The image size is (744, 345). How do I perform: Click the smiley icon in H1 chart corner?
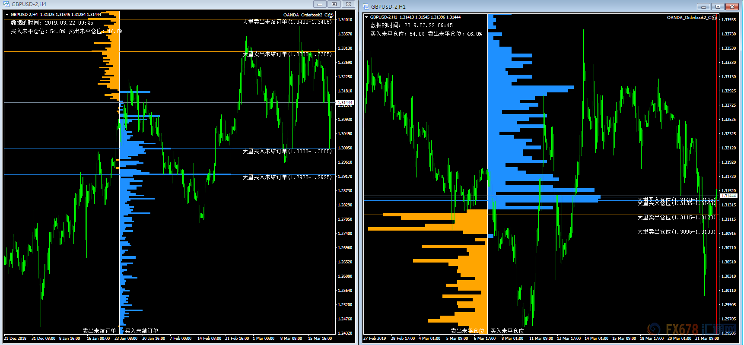[x=715, y=17]
